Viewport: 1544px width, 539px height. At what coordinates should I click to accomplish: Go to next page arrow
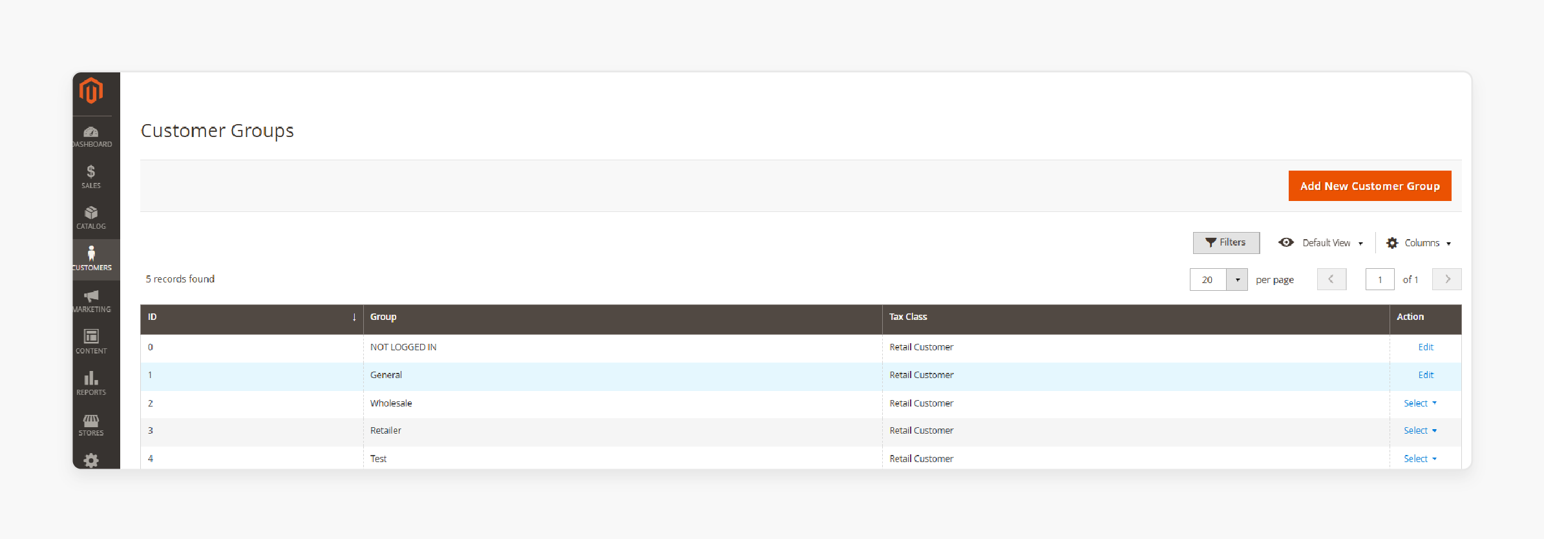(x=1447, y=279)
